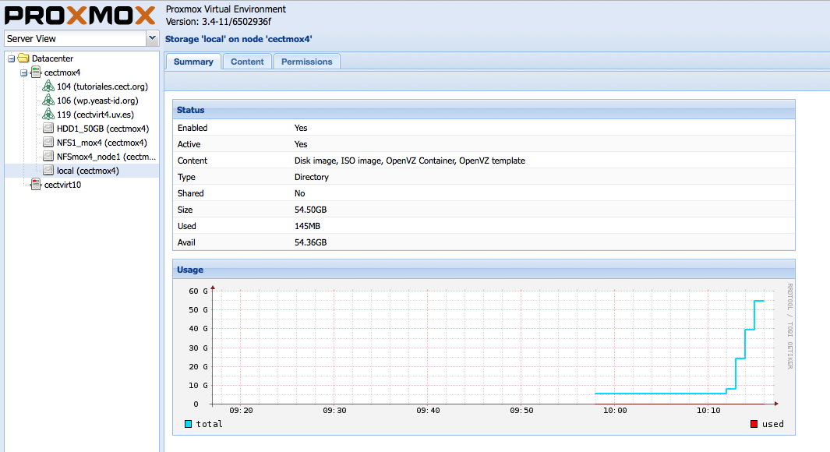Image resolution: width=830 pixels, height=452 pixels.
Task: Click the cectvirt10 offline node icon
Action: pyautogui.click(x=36, y=184)
